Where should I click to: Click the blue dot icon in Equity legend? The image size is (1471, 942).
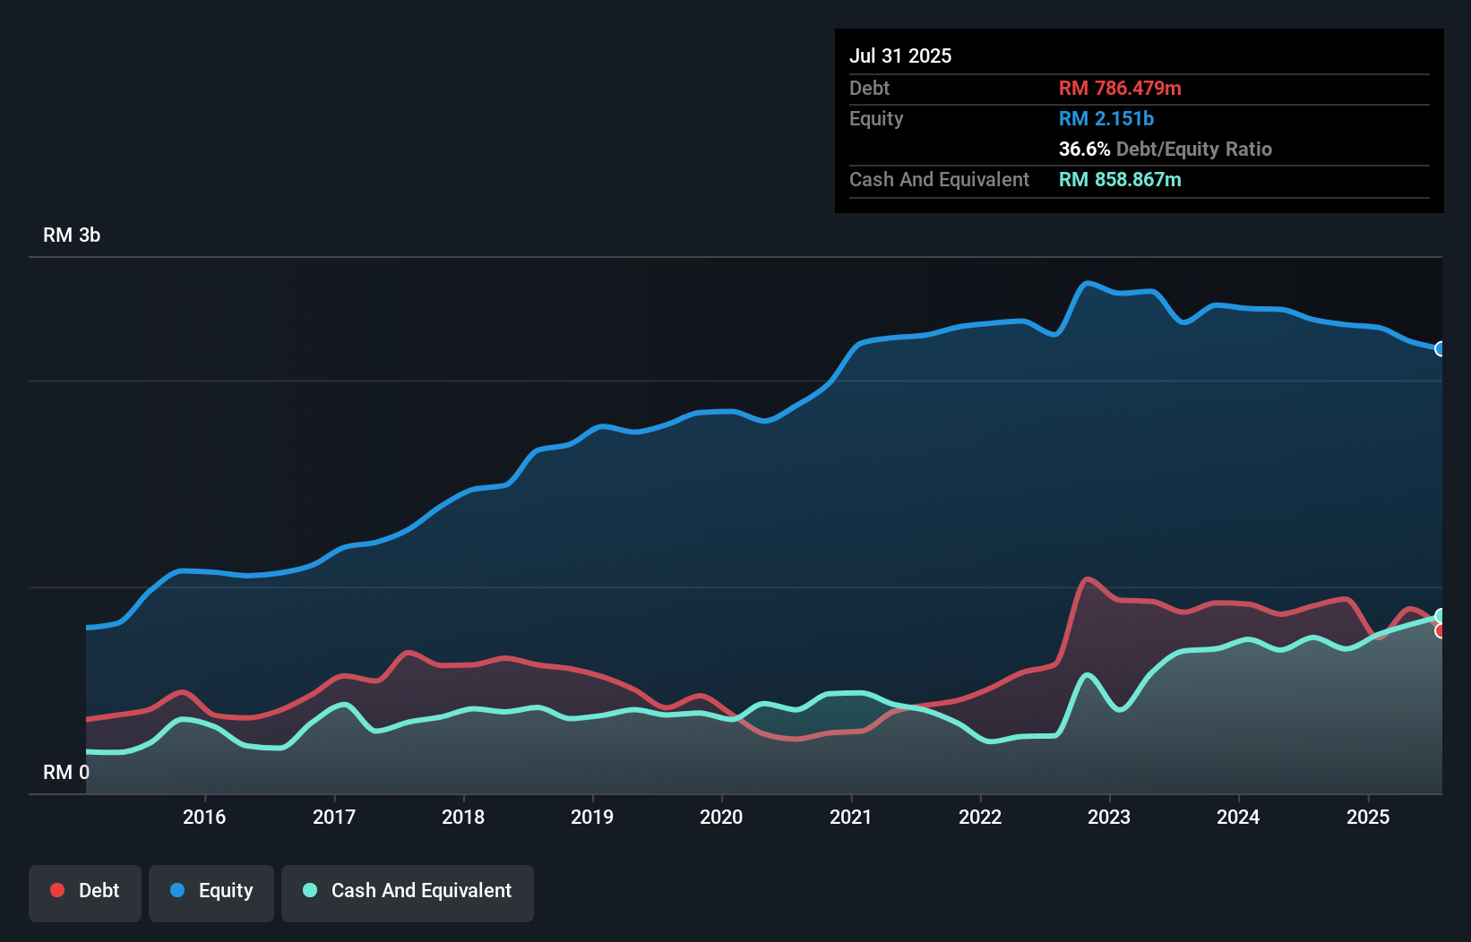point(177,890)
